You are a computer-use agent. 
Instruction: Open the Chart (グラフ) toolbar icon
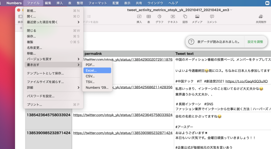tap(159, 17)
